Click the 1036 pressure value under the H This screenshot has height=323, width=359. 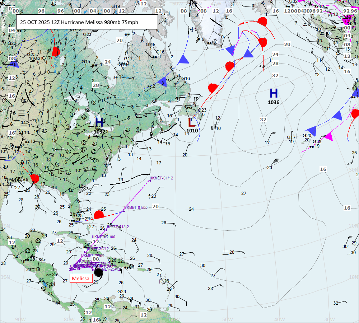274,102
